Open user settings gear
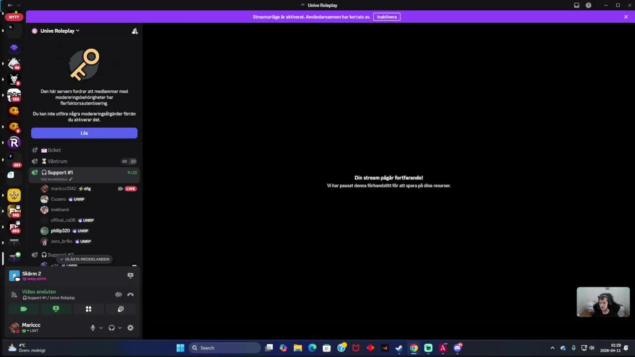Image resolution: width=635 pixels, height=357 pixels. (130, 328)
